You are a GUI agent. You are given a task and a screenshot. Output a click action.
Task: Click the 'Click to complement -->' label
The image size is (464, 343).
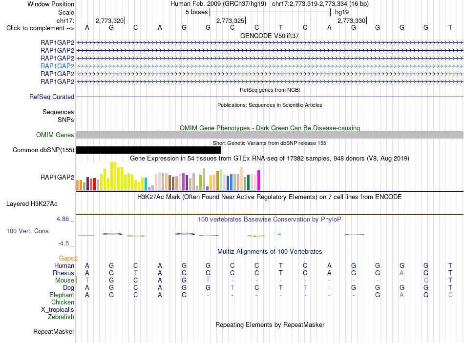click(40, 28)
